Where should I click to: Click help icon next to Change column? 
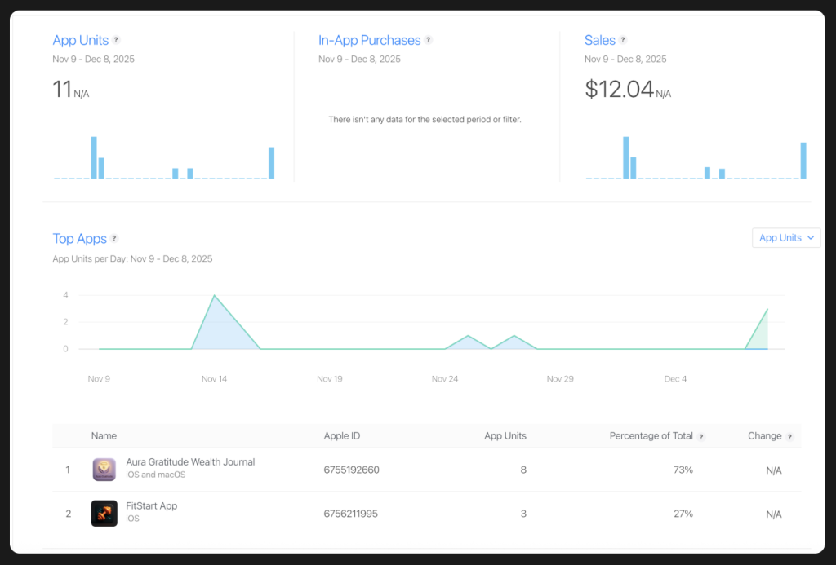[789, 437]
